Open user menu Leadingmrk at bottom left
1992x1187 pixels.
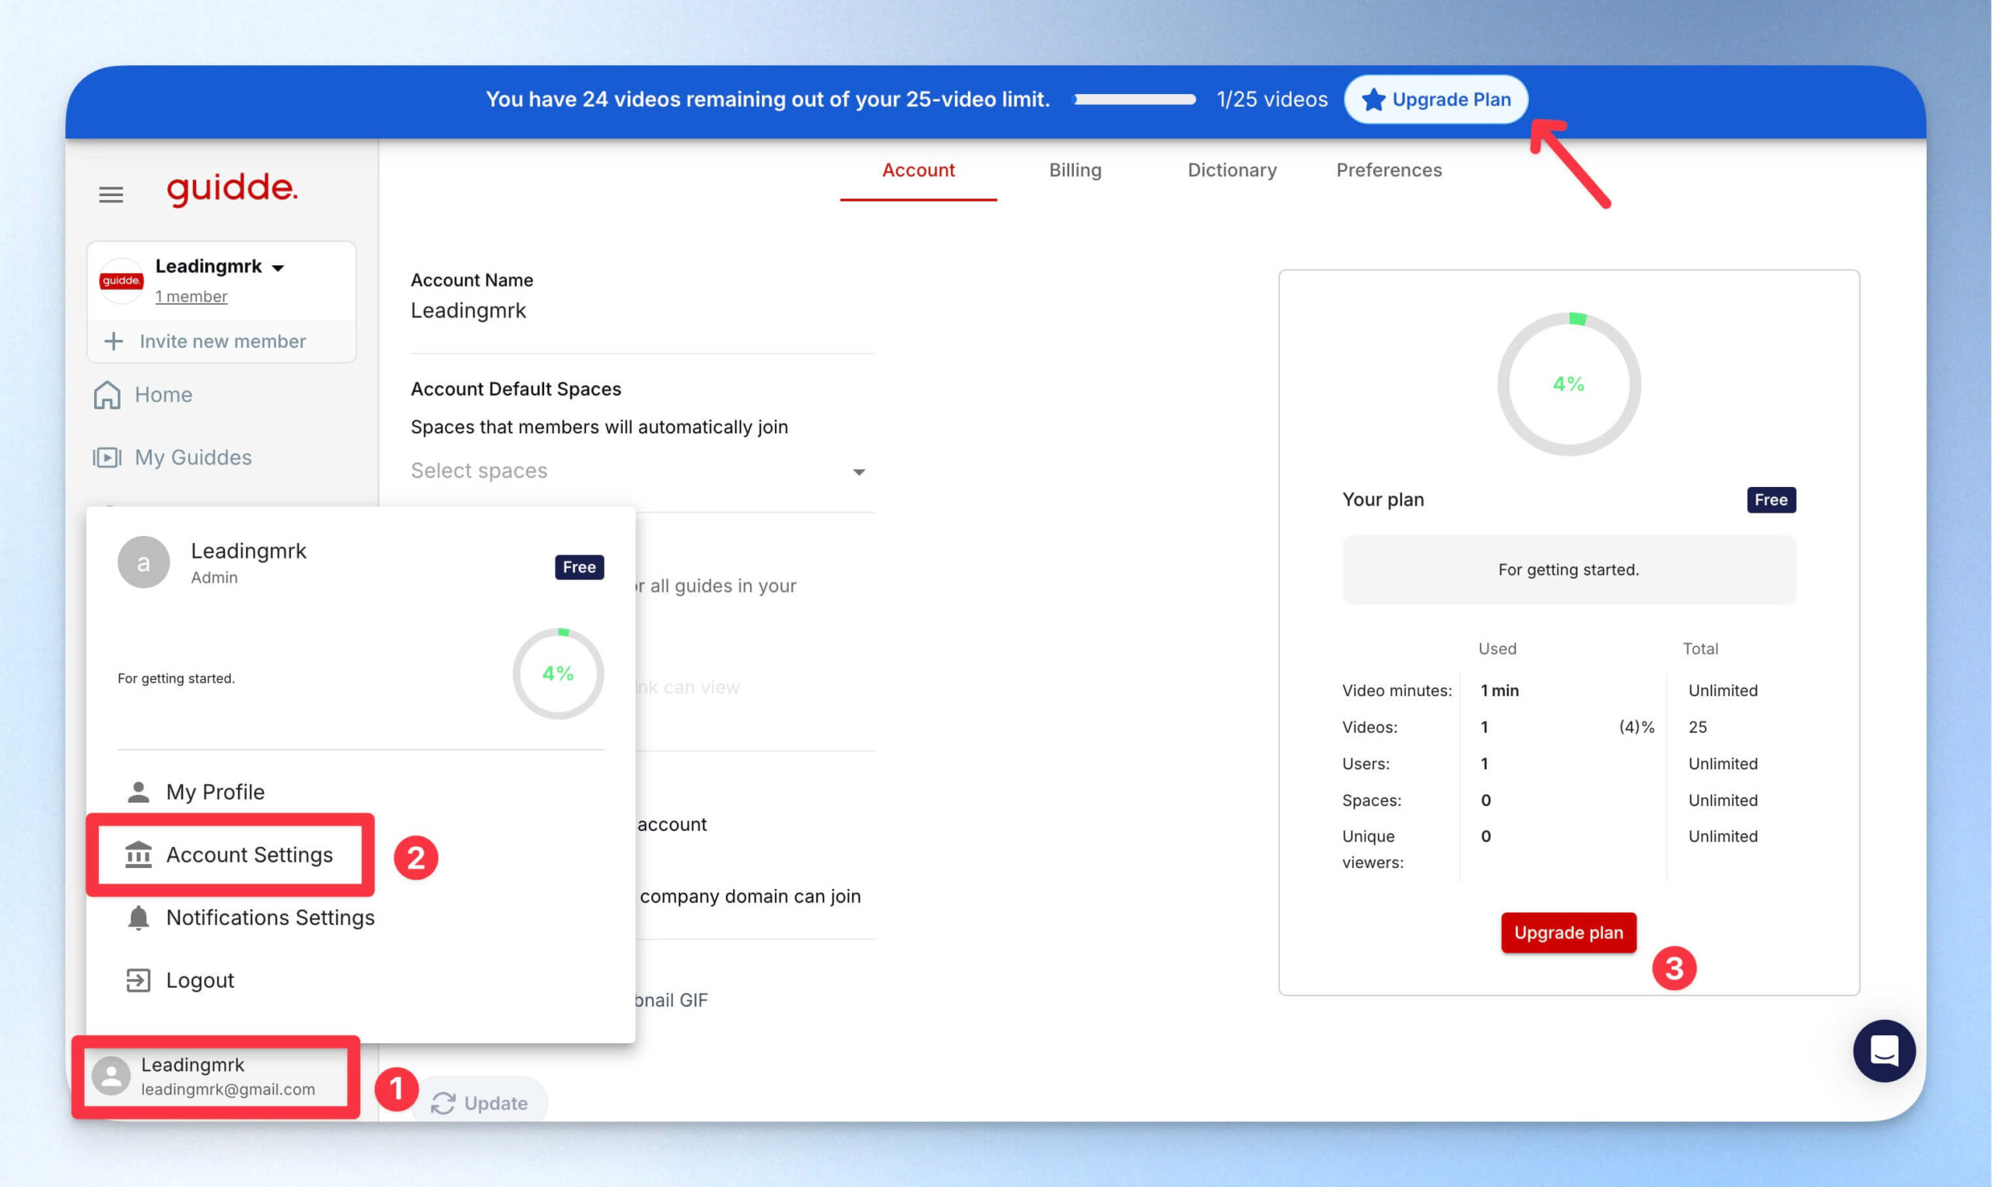pos(216,1076)
